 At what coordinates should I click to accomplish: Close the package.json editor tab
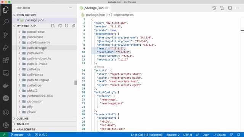[107, 8]
